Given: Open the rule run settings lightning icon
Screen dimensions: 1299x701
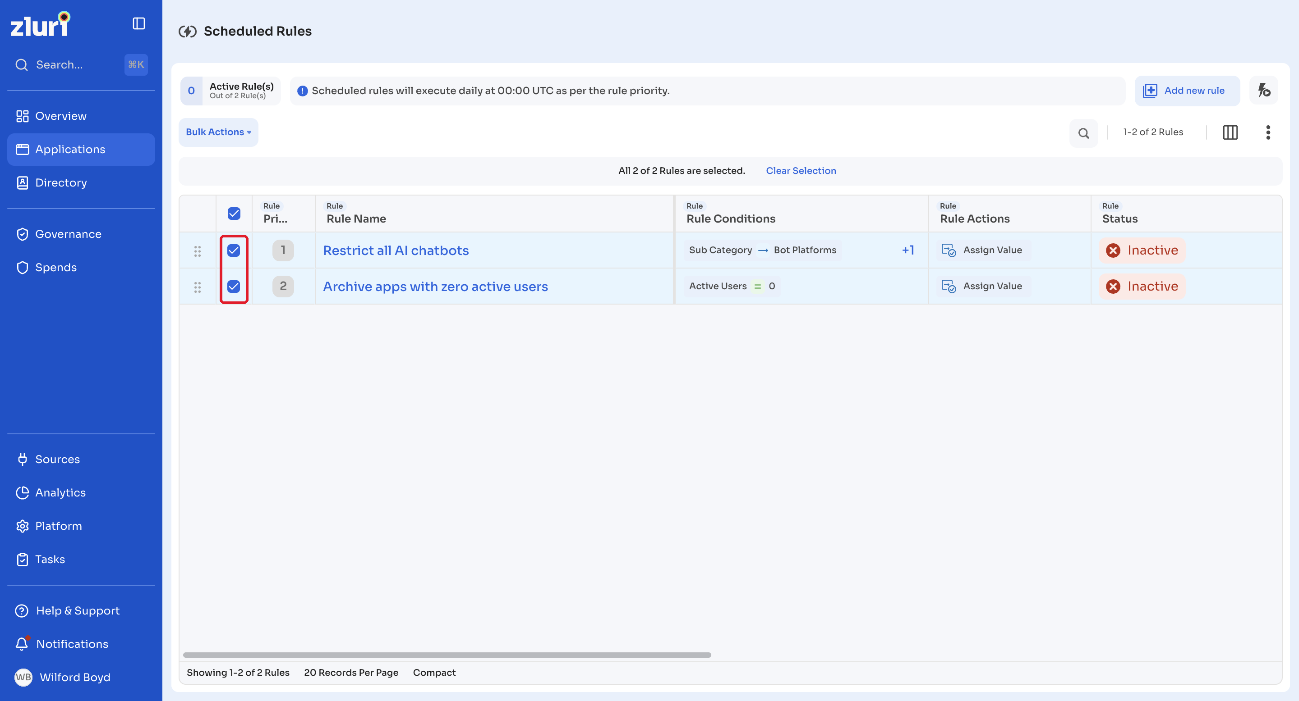Looking at the screenshot, I should coord(1264,91).
